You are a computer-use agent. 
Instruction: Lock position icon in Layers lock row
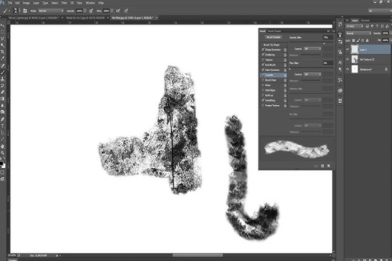point(362,40)
